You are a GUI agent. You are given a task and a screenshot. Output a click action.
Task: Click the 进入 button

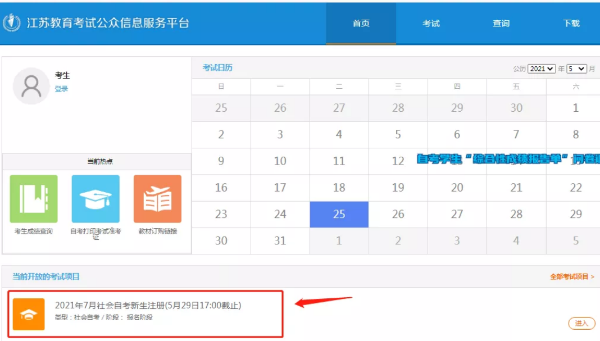(581, 324)
